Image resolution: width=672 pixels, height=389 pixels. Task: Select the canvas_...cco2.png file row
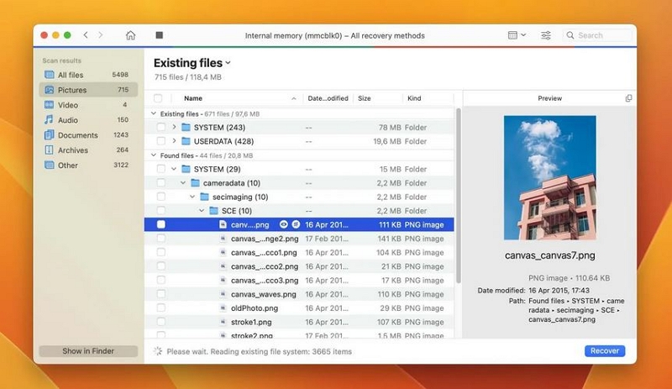[x=299, y=266]
